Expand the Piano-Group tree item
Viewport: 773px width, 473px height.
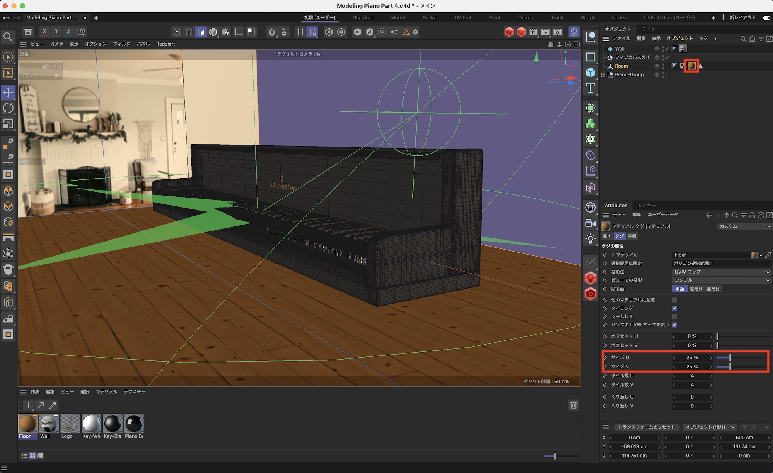(603, 75)
